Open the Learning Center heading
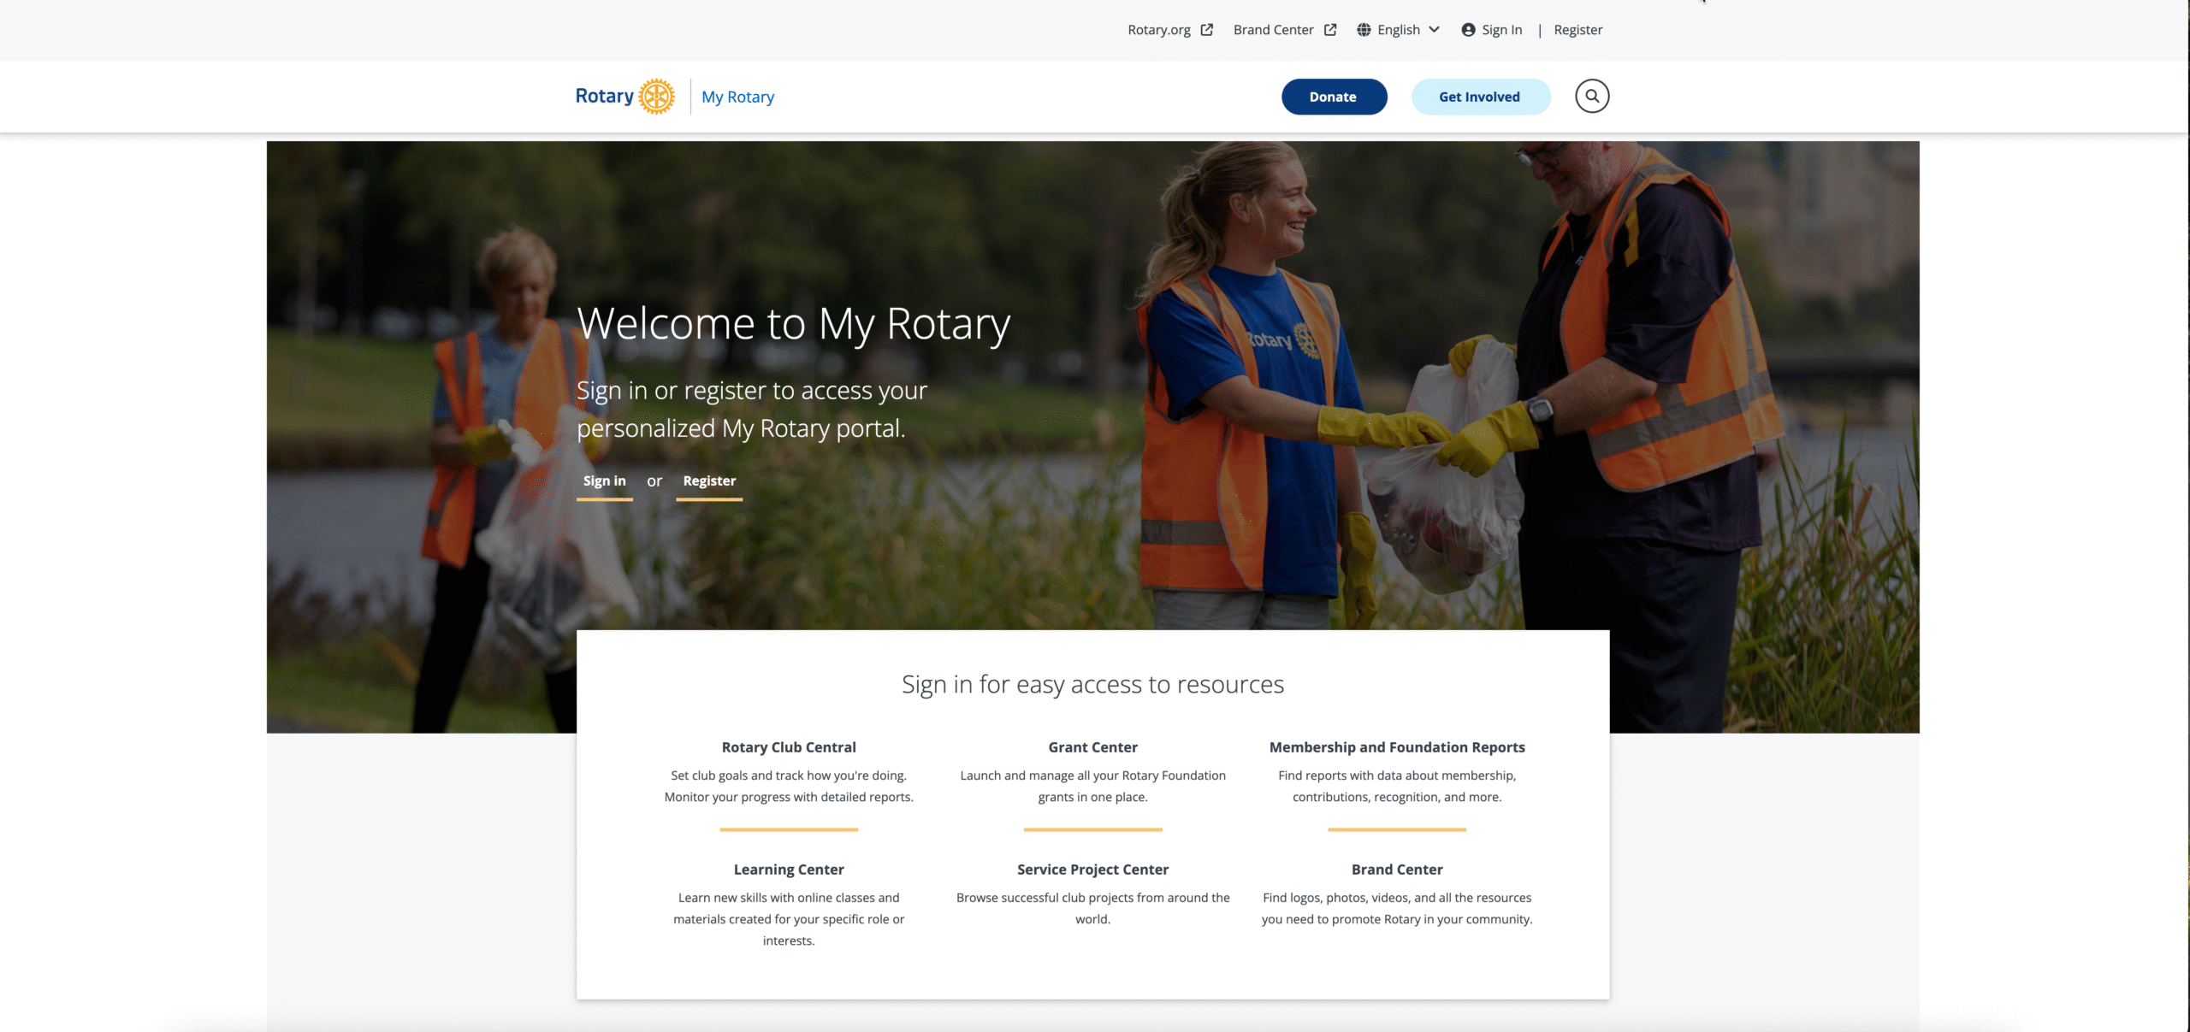Screen dimensions: 2190x1032 tap(789, 870)
